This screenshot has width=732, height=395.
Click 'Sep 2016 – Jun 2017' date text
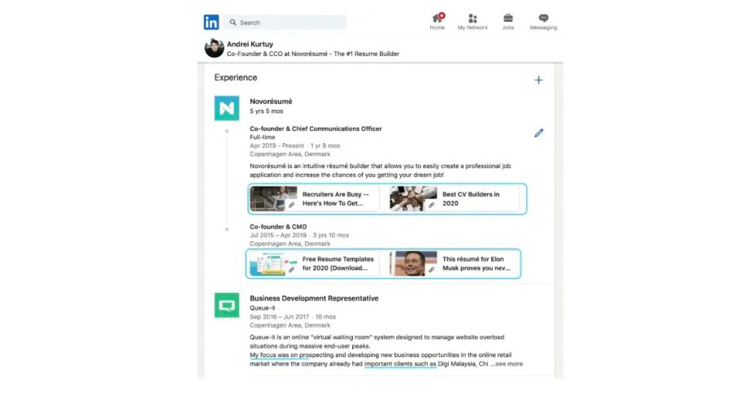pos(279,317)
